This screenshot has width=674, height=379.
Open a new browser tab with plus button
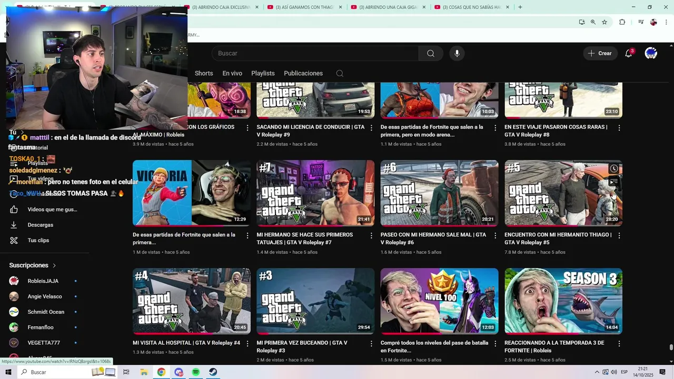(520, 7)
